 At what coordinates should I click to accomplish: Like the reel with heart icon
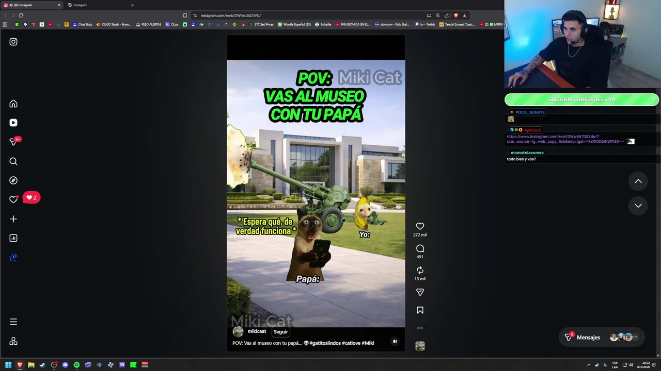[420, 226]
